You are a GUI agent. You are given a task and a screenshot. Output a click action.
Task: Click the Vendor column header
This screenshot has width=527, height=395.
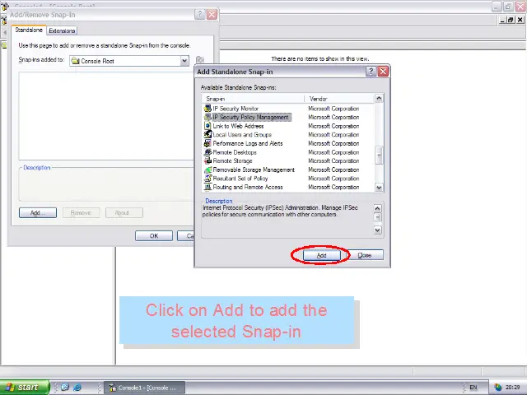pos(339,99)
